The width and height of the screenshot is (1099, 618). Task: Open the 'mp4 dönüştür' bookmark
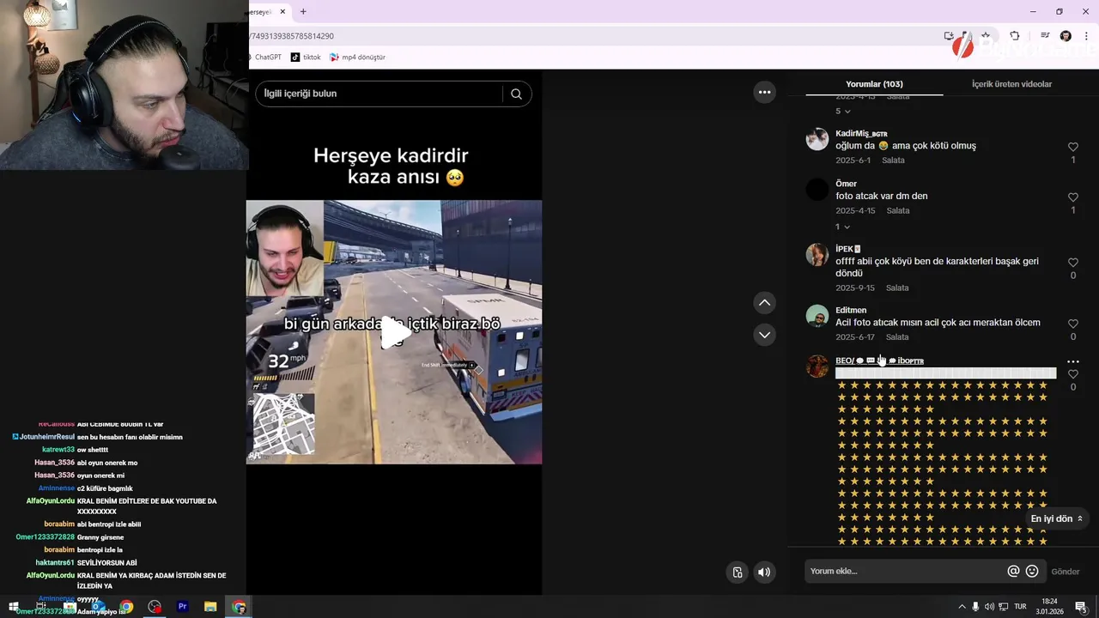pos(358,57)
